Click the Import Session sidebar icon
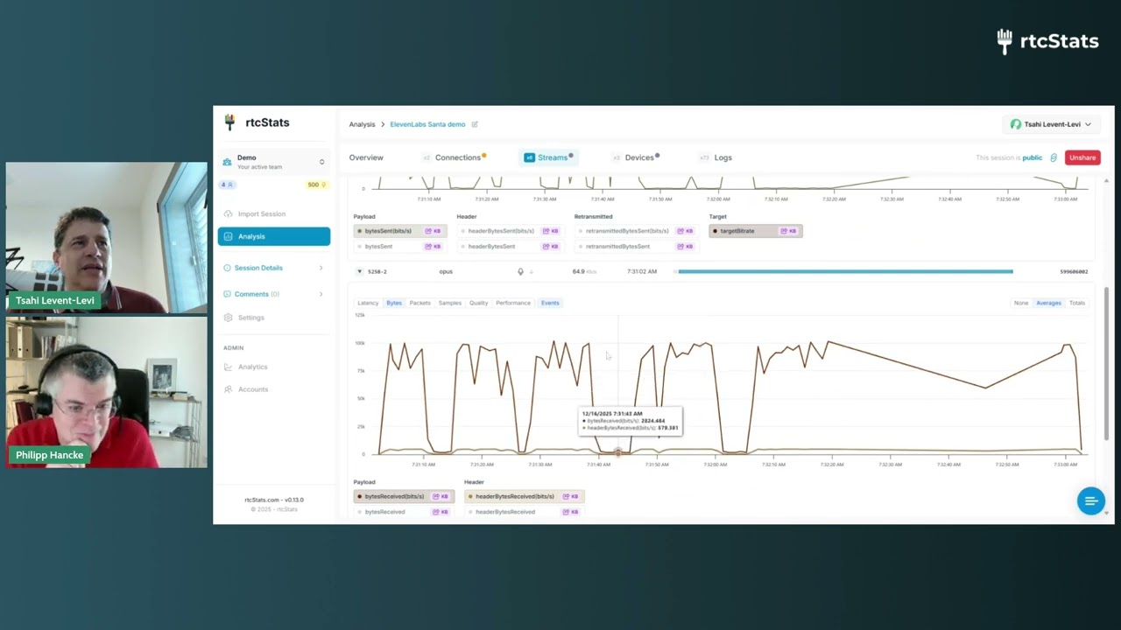The image size is (1121, 630). [229, 213]
